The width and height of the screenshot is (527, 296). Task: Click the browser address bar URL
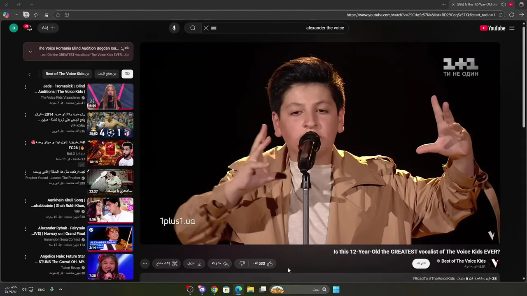click(421, 15)
